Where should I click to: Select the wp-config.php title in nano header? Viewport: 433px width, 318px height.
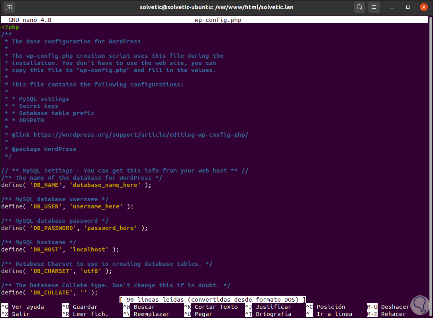coord(218,20)
